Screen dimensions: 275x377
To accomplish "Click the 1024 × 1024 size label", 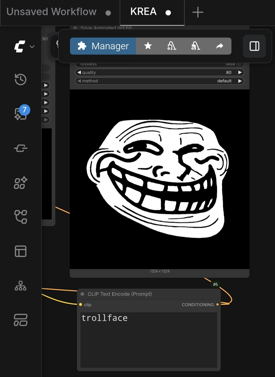I will 160,271.
